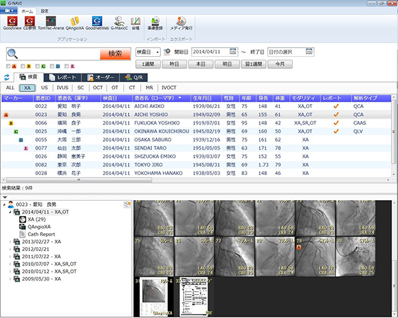The width and height of the screenshot is (398, 318).
Task: Click the メディア発行 export icon
Action: [x=182, y=21]
